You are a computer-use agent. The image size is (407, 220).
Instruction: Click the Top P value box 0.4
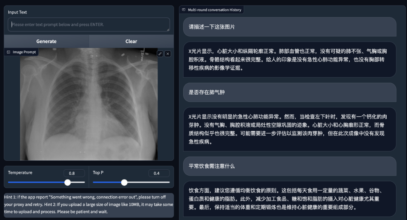point(159,173)
